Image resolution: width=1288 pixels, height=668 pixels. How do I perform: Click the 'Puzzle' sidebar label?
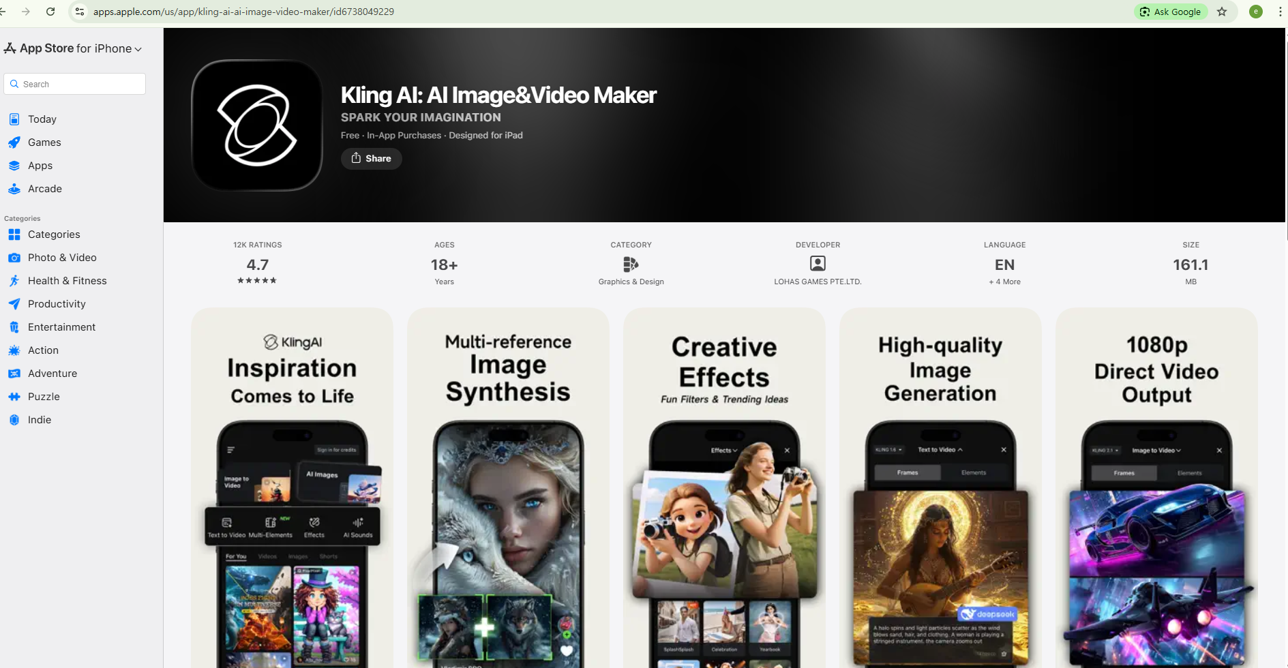click(x=44, y=397)
